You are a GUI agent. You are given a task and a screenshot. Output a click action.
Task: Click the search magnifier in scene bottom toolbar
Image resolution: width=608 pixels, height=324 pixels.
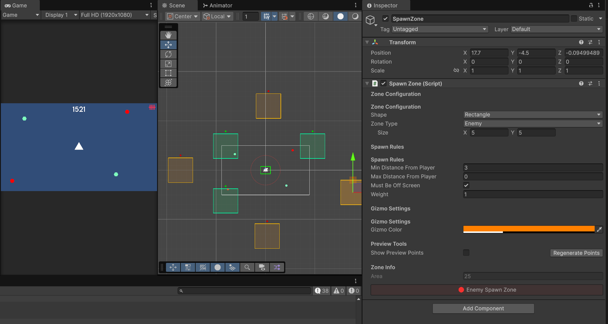click(x=247, y=267)
